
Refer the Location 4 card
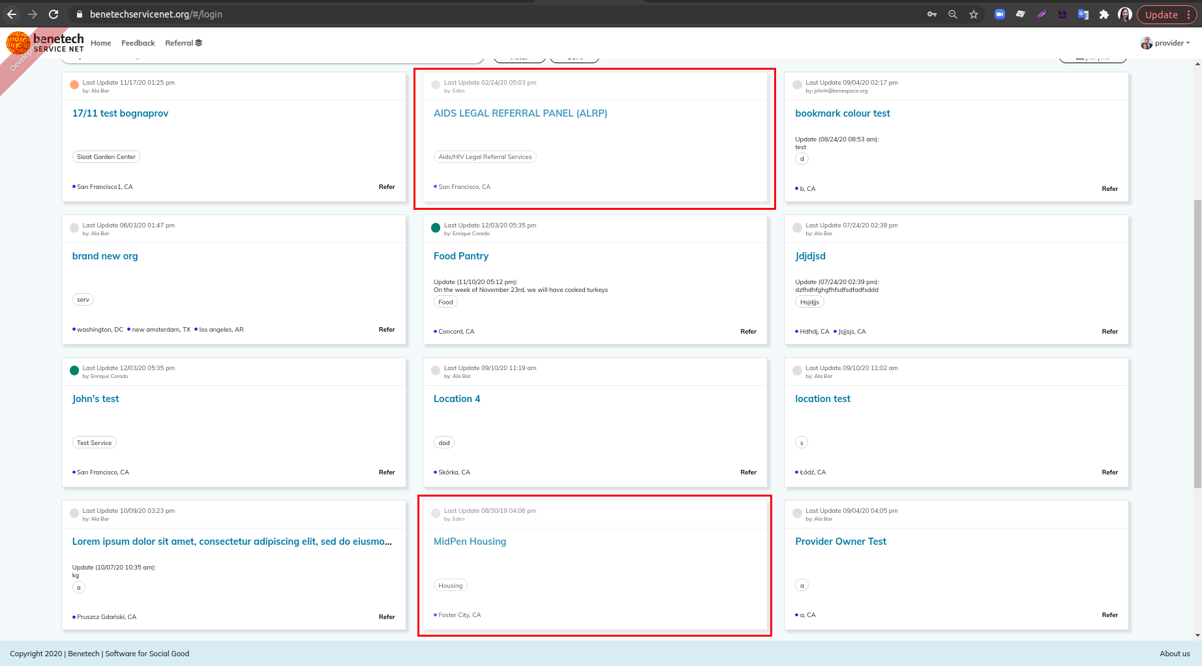point(748,472)
